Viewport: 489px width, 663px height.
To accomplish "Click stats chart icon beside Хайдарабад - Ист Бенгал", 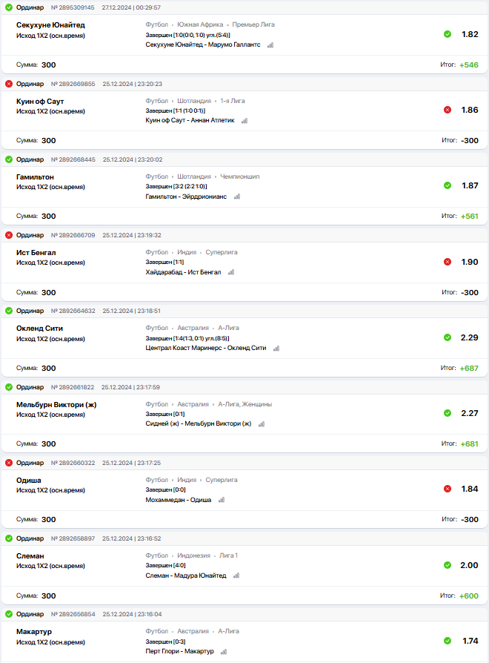I will (x=231, y=272).
